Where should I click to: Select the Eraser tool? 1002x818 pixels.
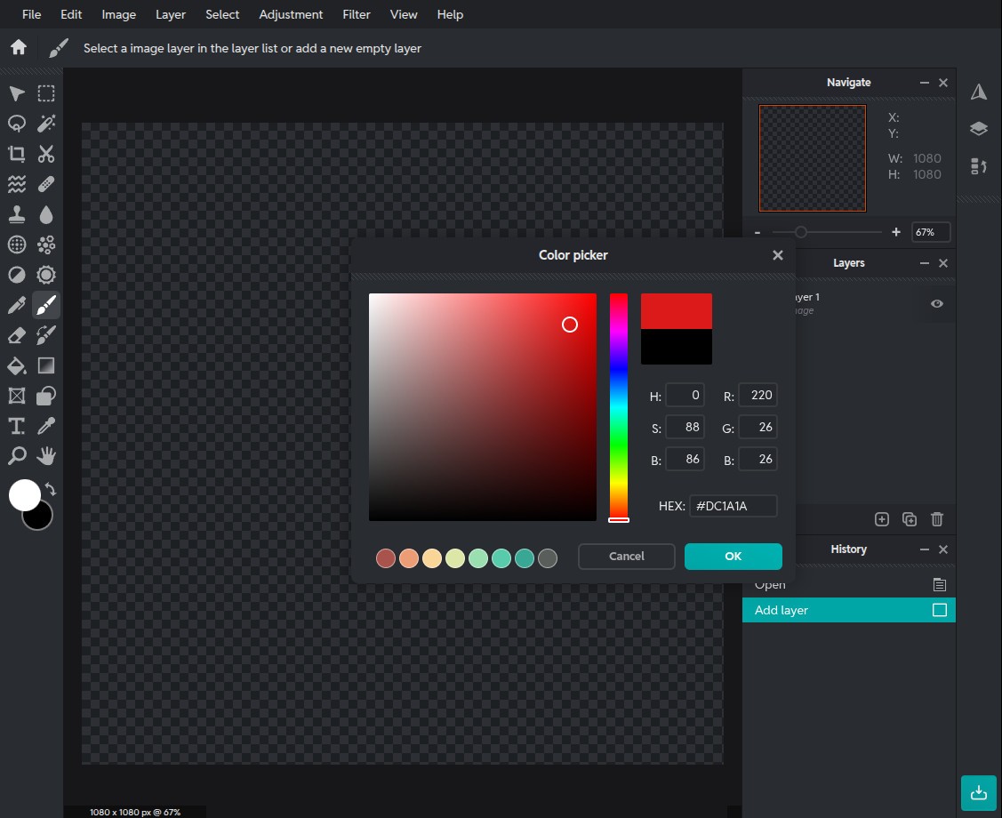click(x=15, y=335)
